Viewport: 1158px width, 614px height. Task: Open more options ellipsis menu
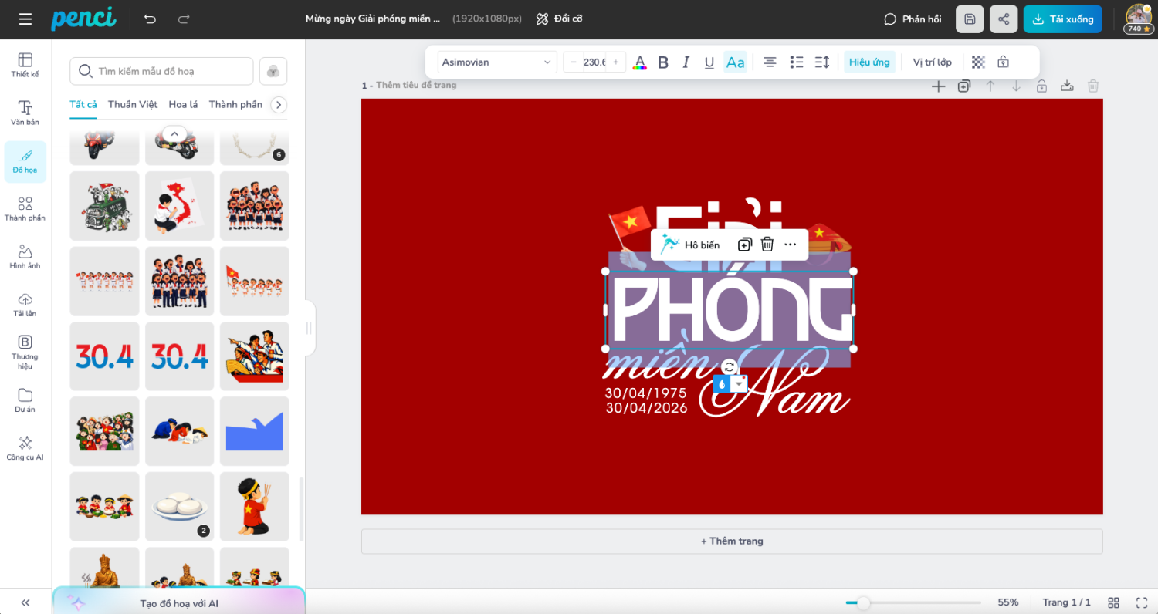click(790, 245)
